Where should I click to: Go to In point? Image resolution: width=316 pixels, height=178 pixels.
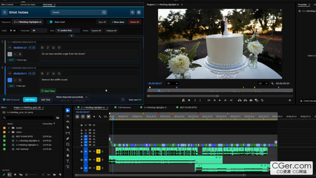tap(209, 100)
